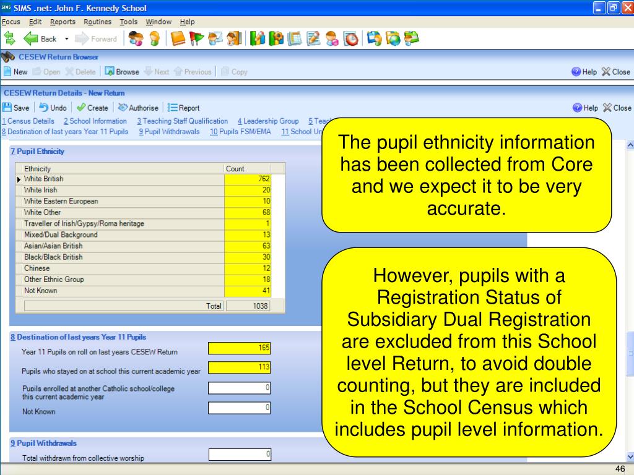Click the lined list sheet icon
This screenshot has height=475, width=634.
[295, 38]
